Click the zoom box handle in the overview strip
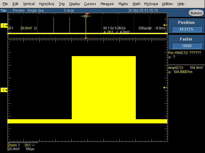The height and width of the screenshot is (153, 205). pyautogui.click(x=86, y=16)
